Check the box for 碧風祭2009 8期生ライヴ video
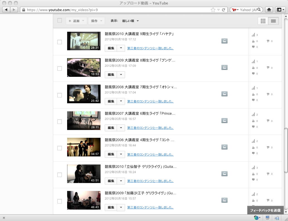The image size is (288, 221). tap(60, 68)
